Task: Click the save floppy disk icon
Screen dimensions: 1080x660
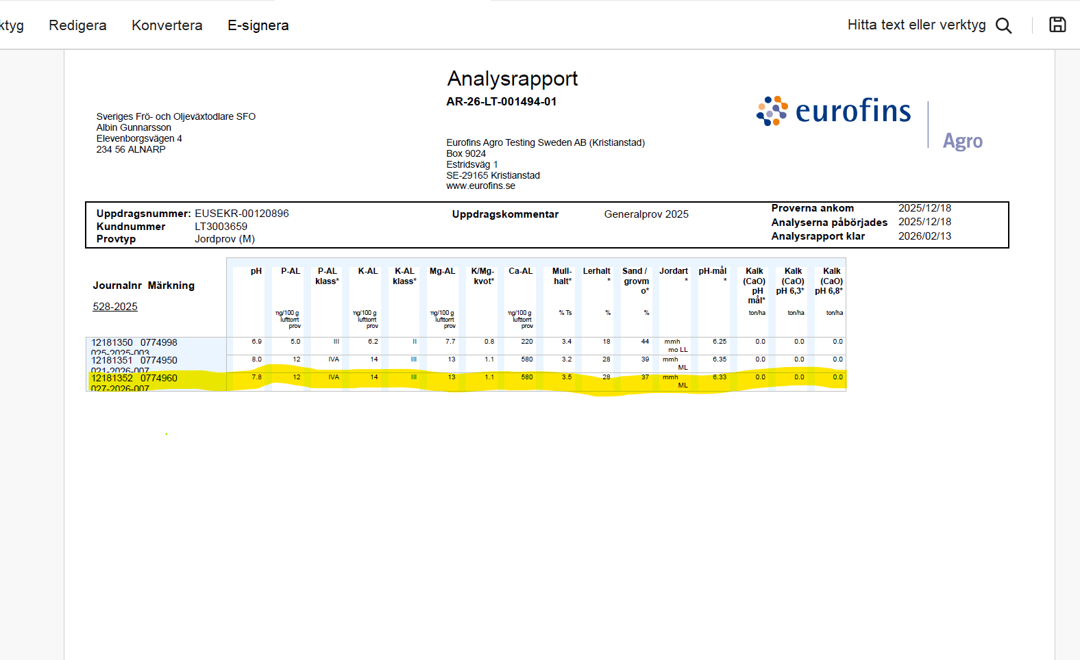Action: pyautogui.click(x=1057, y=25)
